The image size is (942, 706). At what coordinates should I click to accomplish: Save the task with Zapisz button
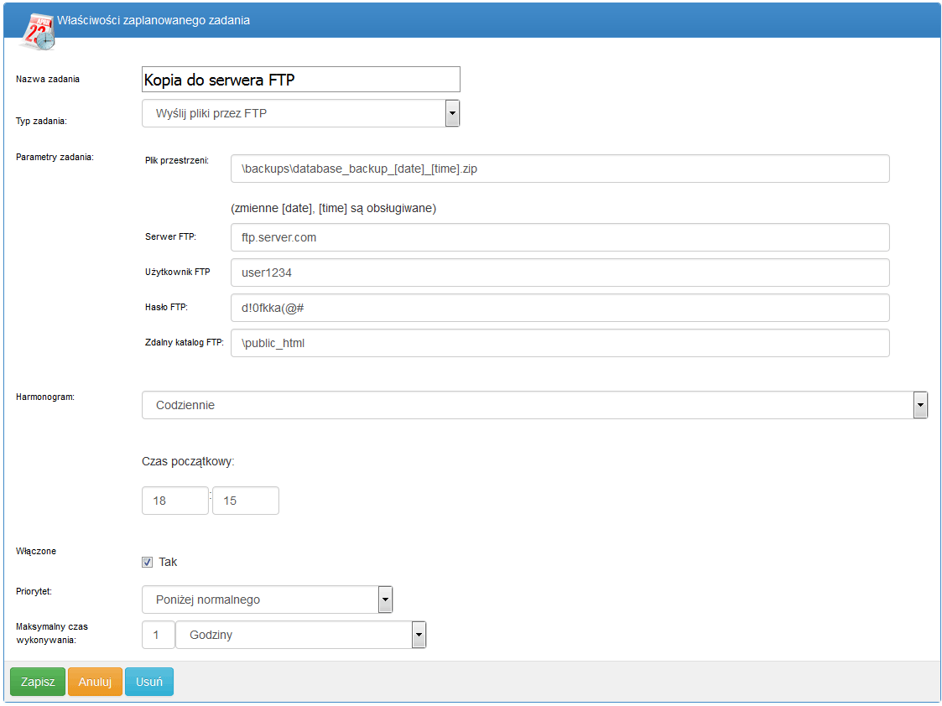point(38,682)
